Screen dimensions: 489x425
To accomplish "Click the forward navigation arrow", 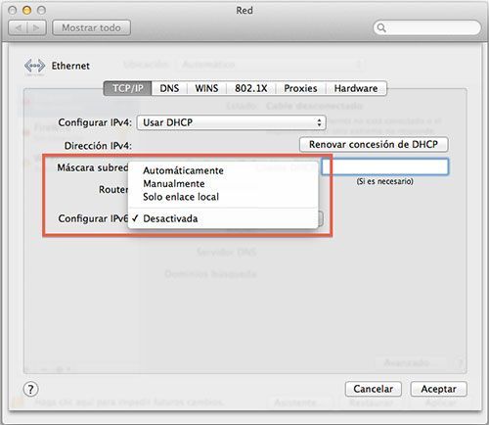I will (x=36, y=28).
